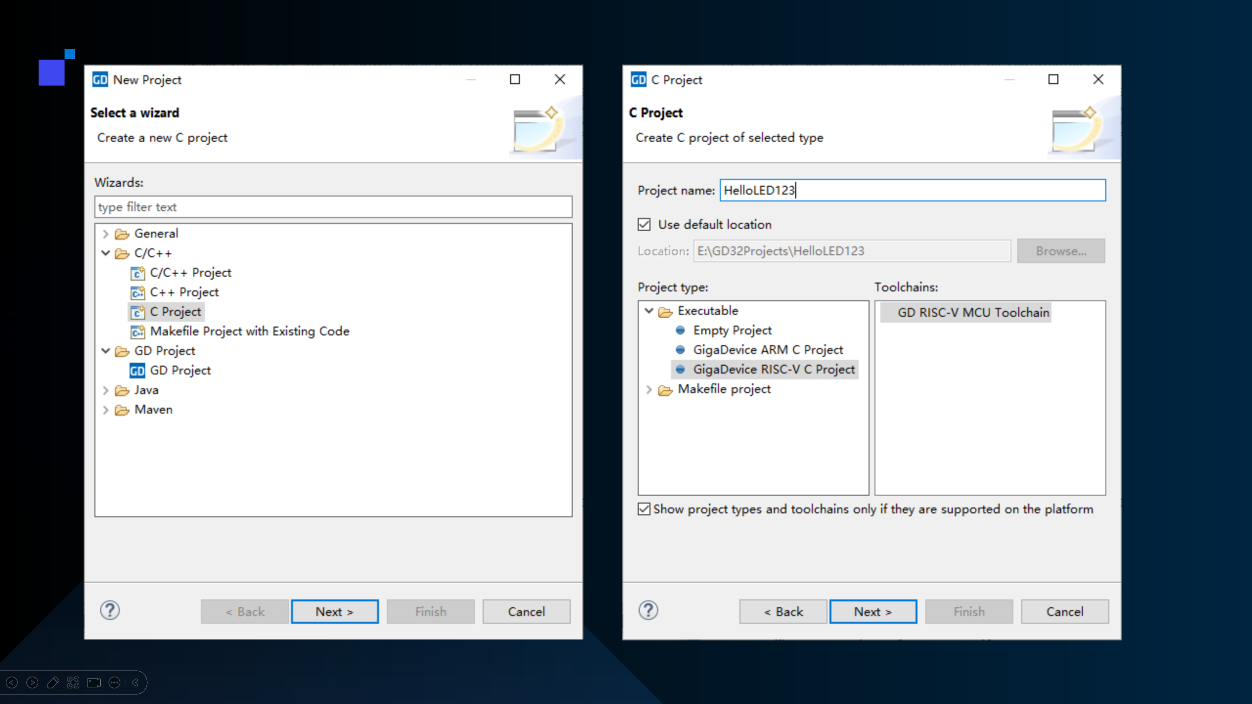Click the 'Select a wizard' heading
The width and height of the screenshot is (1252, 704).
[x=134, y=113]
